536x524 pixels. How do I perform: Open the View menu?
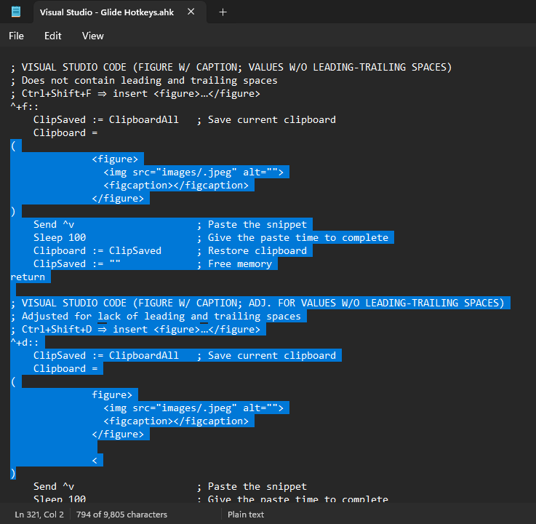tap(92, 36)
